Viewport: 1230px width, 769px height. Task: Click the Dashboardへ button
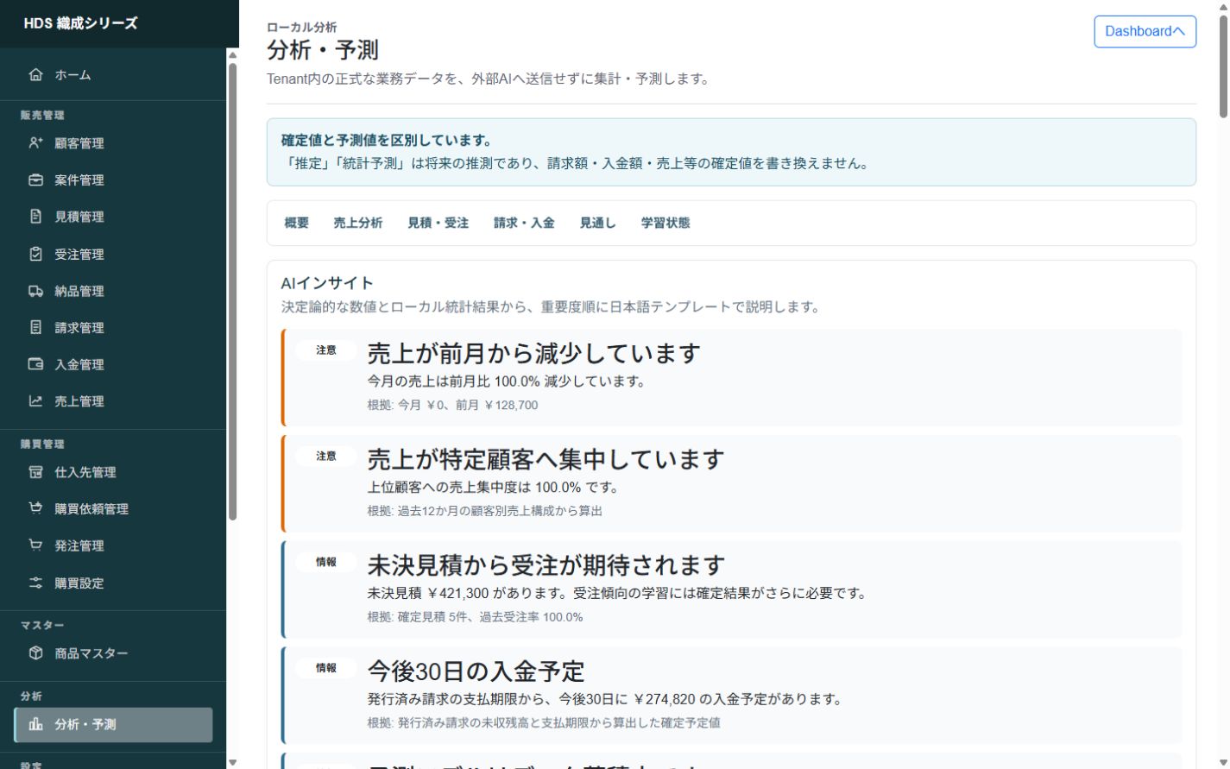[x=1145, y=31]
